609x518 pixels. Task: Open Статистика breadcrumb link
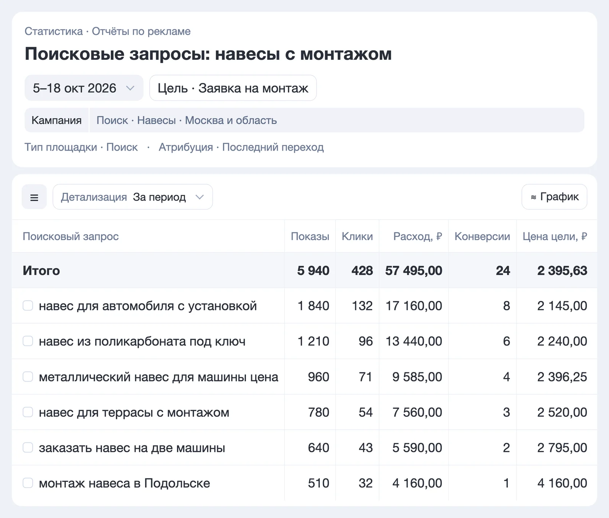click(x=54, y=31)
